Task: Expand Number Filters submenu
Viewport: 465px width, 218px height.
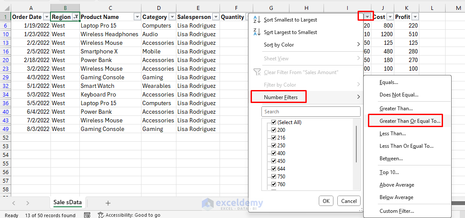Action: 306,97
